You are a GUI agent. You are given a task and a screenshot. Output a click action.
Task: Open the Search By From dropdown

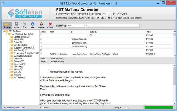(76, 26)
